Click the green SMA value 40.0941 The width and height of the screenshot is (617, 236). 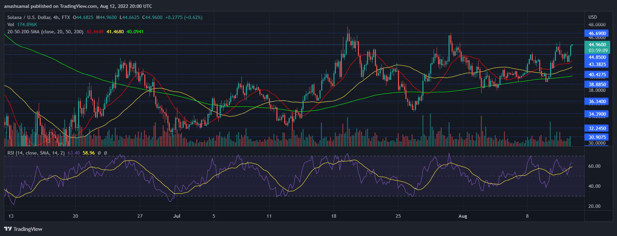tap(135, 32)
